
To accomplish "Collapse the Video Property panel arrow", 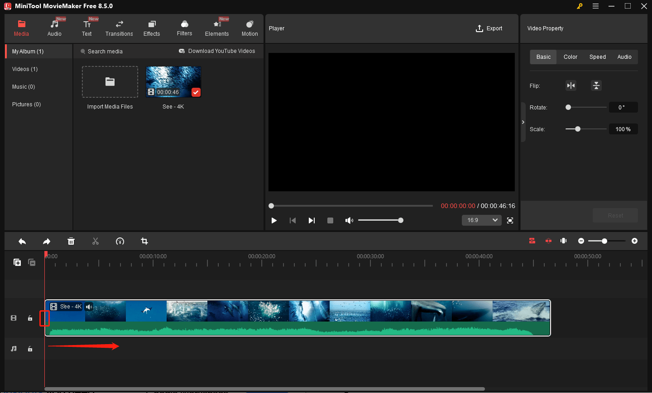I will pyautogui.click(x=523, y=122).
